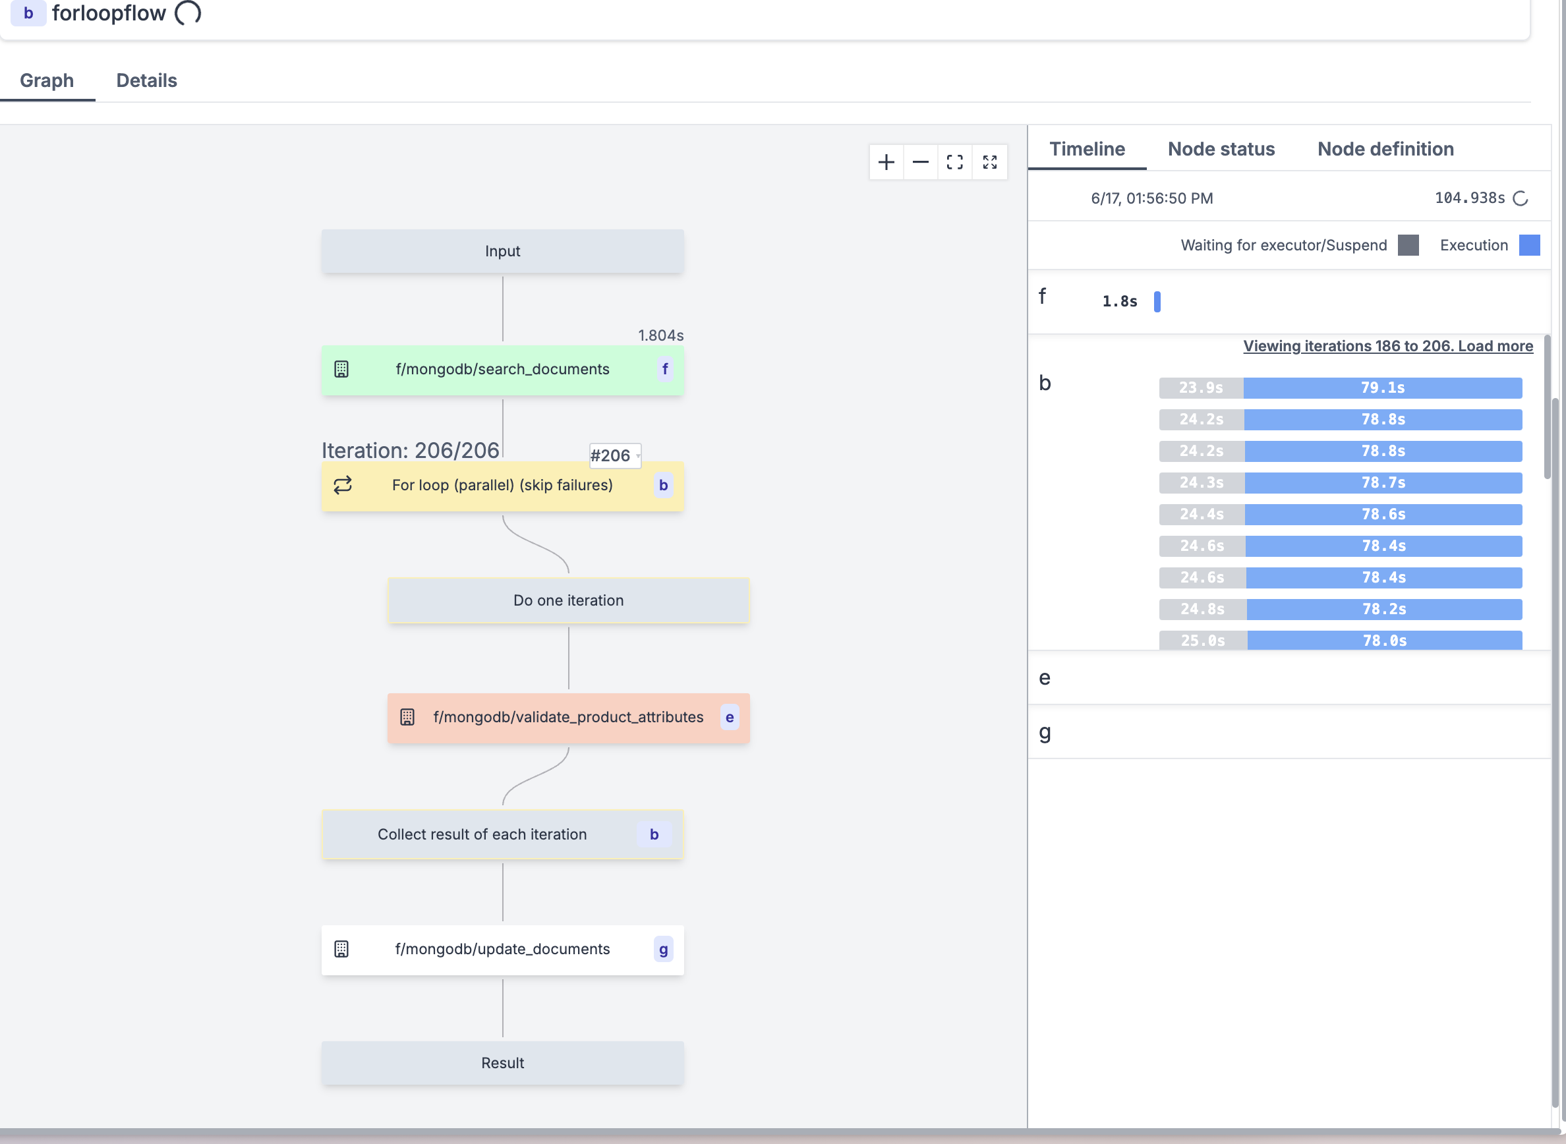Screen dimensions: 1566x1144
Task: Click 'Viewing iterations 186 to 206. Load more'
Action: [1388, 345]
